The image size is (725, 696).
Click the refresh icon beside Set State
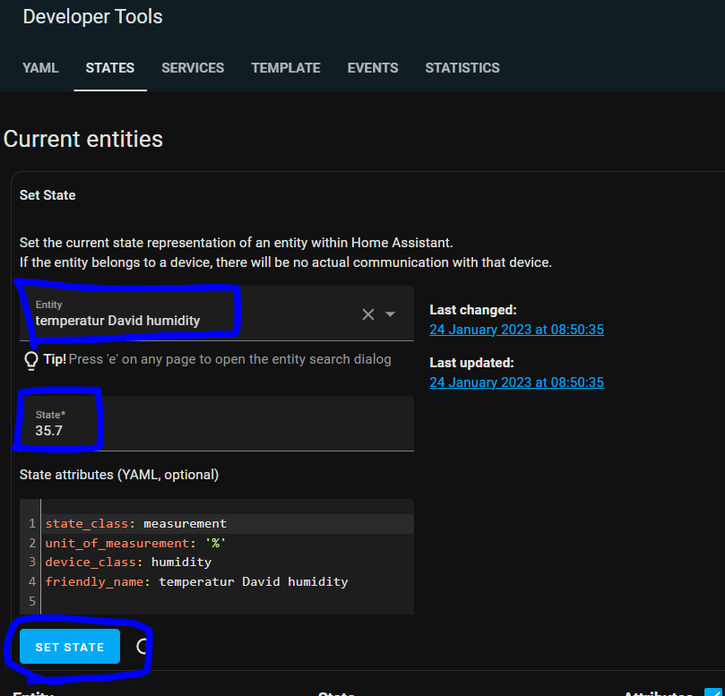(142, 647)
